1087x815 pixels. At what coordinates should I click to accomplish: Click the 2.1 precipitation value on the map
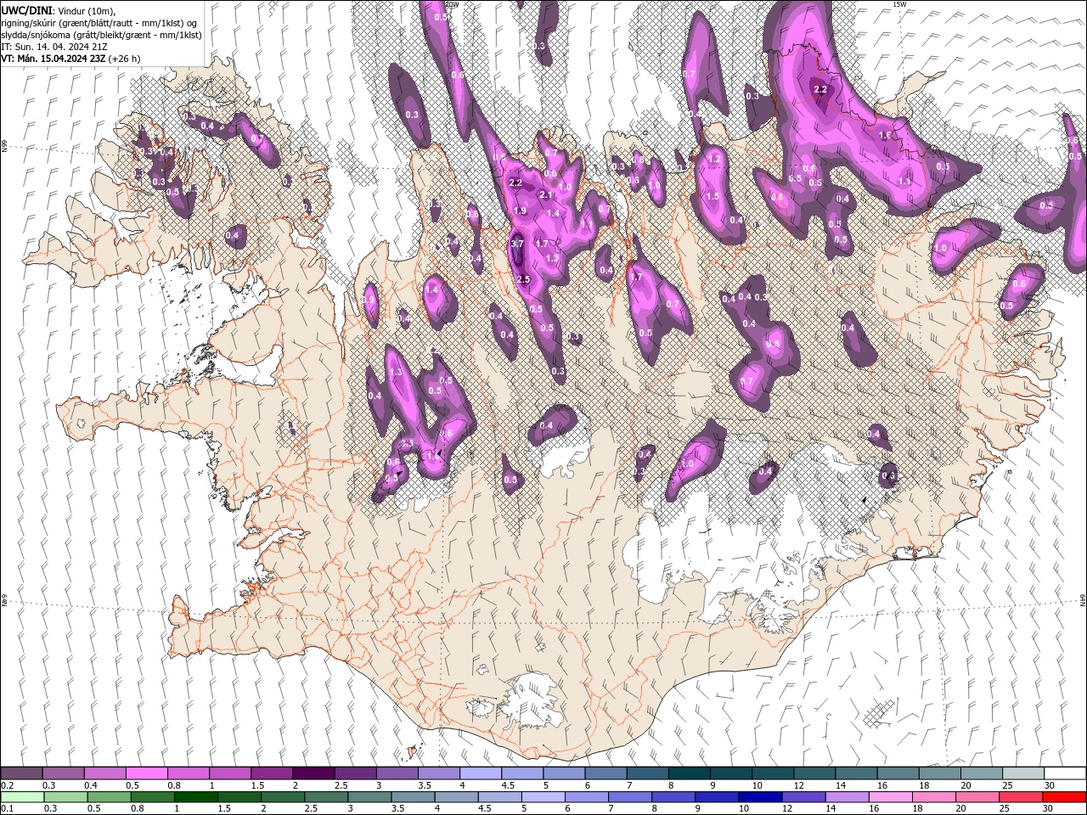tap(546, 194)
